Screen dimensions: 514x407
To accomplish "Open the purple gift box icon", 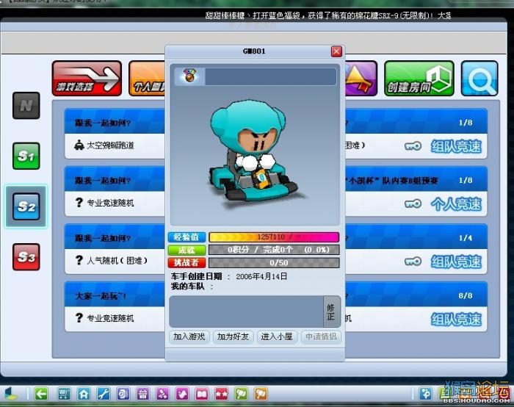I will pyautogui.click(x=143, y=394).
